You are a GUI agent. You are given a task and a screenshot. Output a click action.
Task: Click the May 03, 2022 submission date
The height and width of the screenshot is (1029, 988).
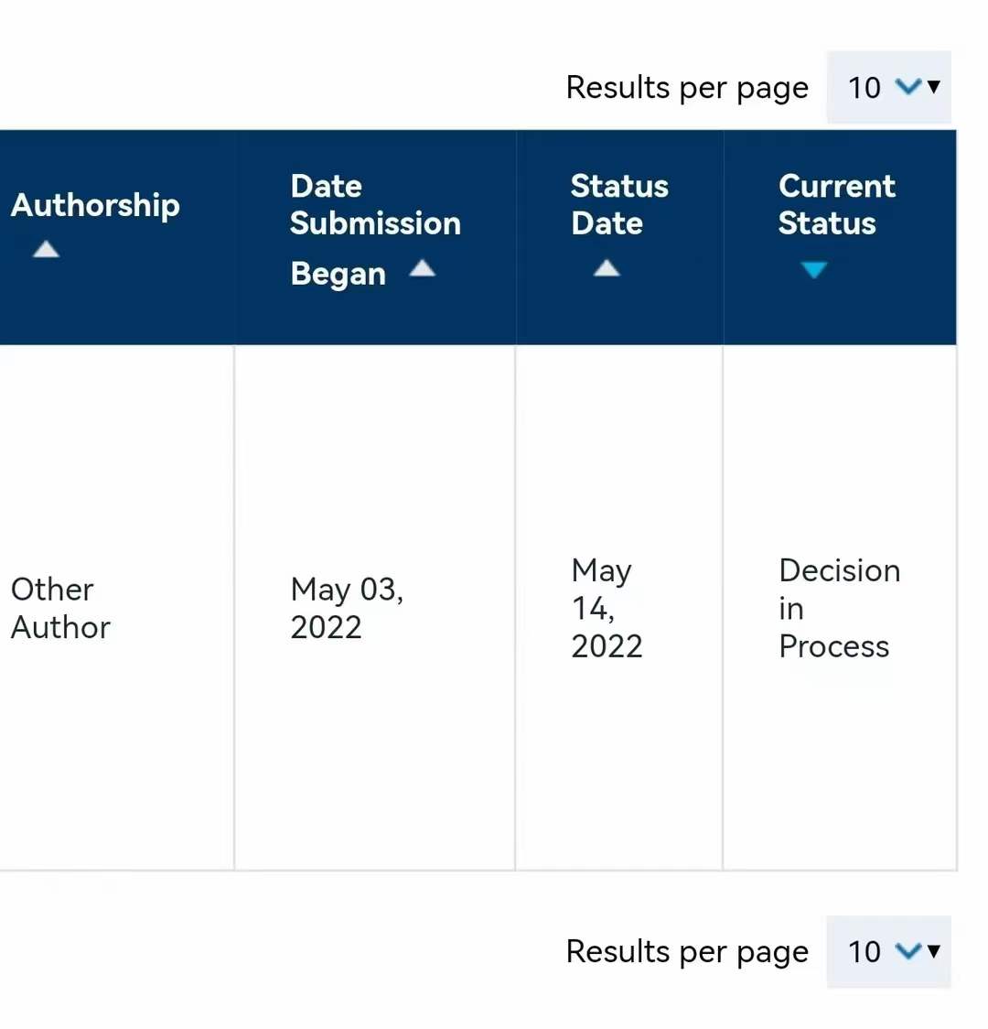(347, 608)
